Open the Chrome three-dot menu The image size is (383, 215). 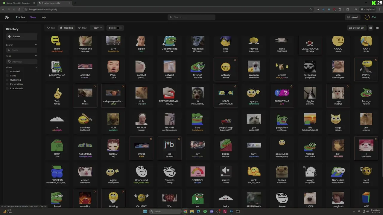[x=379, y=9]
